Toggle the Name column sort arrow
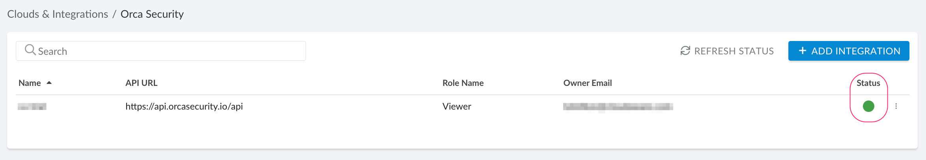Image resolution: width=926 pixels, height=160 pixels. click(49, 83)
